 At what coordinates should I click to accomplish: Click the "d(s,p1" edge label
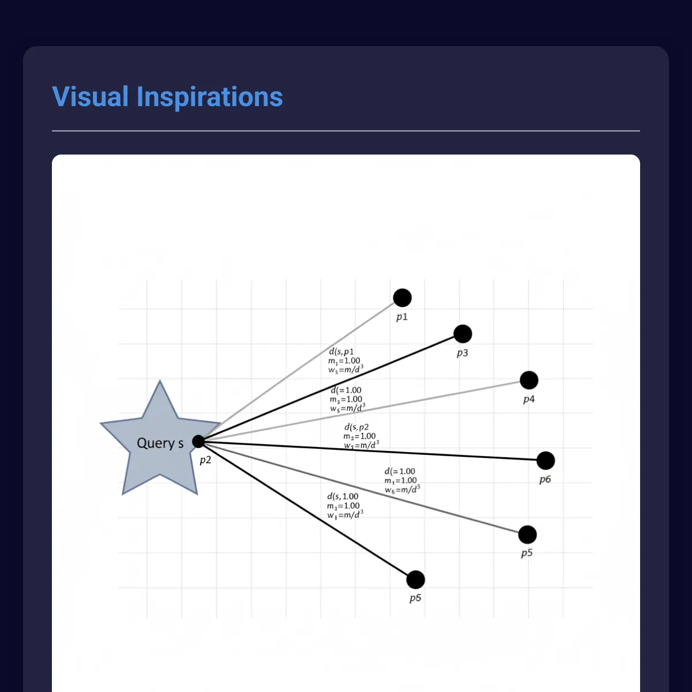pyautogui.click(x=341, y=352)
